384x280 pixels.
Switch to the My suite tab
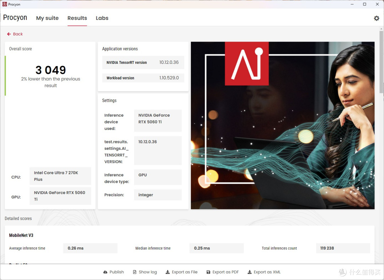pyautogui.click(x=47, y=18)
